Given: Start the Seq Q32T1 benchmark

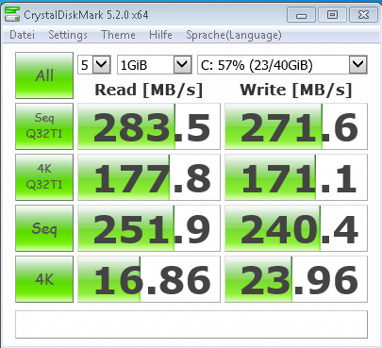Looking at the screenshot, I should click(44, 126).
